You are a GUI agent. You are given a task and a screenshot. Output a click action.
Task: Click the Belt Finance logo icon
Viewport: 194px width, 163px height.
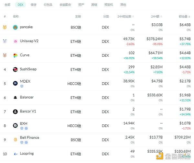(15, 140)
